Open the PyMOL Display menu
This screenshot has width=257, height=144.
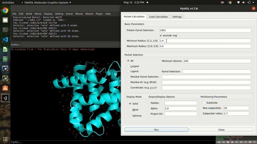(48, 14)
